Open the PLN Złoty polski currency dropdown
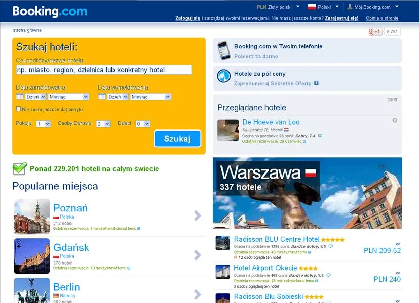This screenshot has width=419, height=303. (x=278, y=7)
